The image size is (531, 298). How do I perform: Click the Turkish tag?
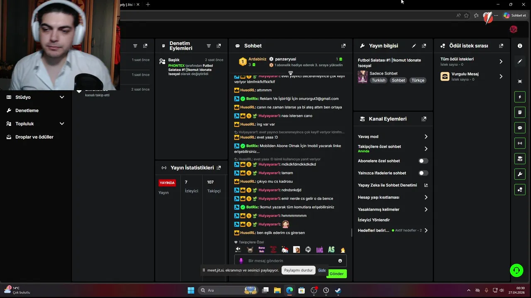coord(378,80)
